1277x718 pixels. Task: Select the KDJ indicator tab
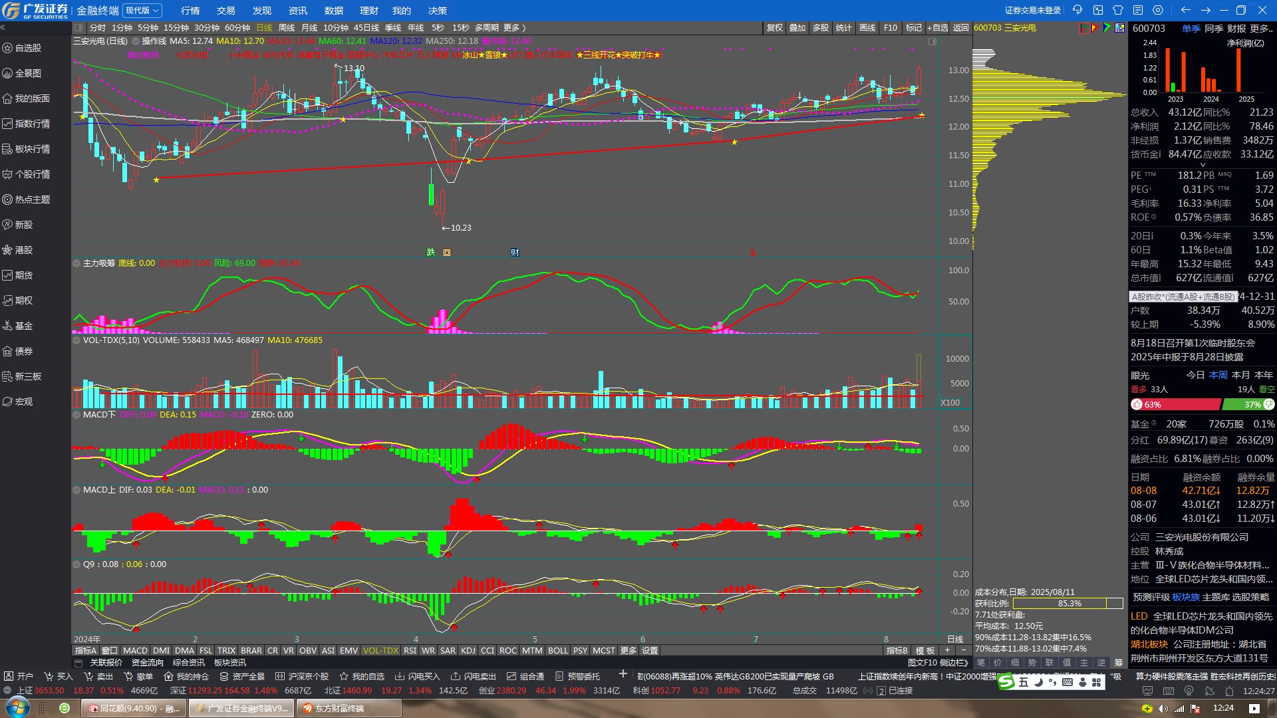pos(468,651)
